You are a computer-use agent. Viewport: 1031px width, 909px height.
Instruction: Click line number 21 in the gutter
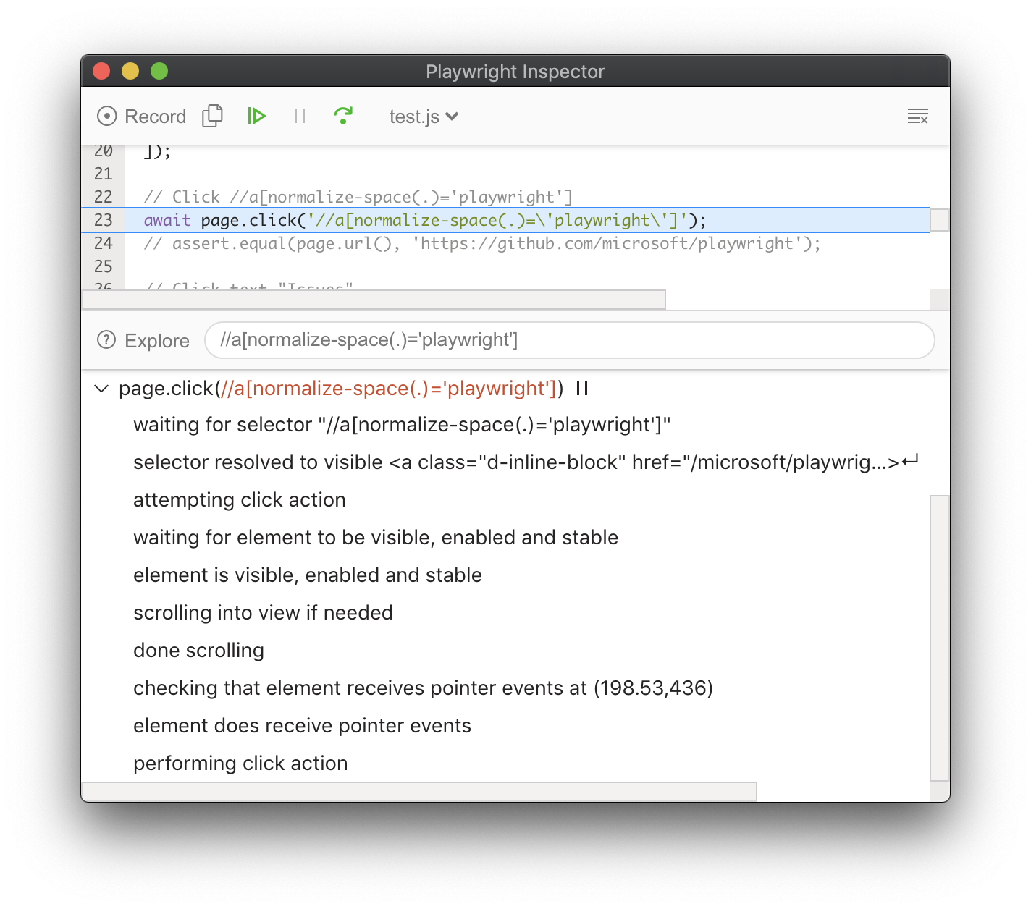pos(104,174)
